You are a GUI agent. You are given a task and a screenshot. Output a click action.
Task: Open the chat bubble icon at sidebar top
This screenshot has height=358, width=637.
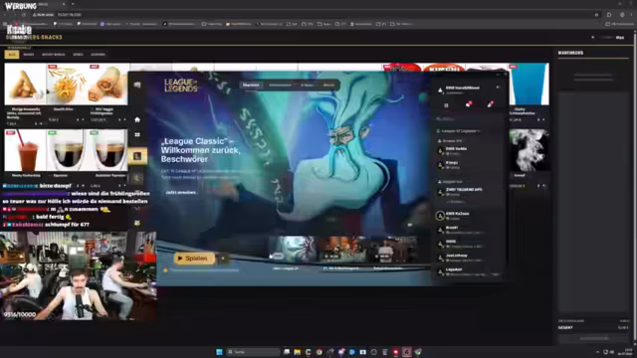tap(137, 85)
